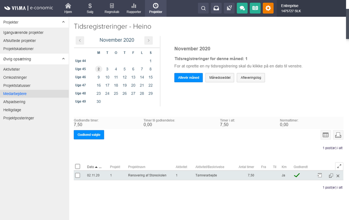Expand table to fullscreen with arrows icon
The width and height of the screenshot is (349, 220).
pyautogui.click(x=339, y=166)
